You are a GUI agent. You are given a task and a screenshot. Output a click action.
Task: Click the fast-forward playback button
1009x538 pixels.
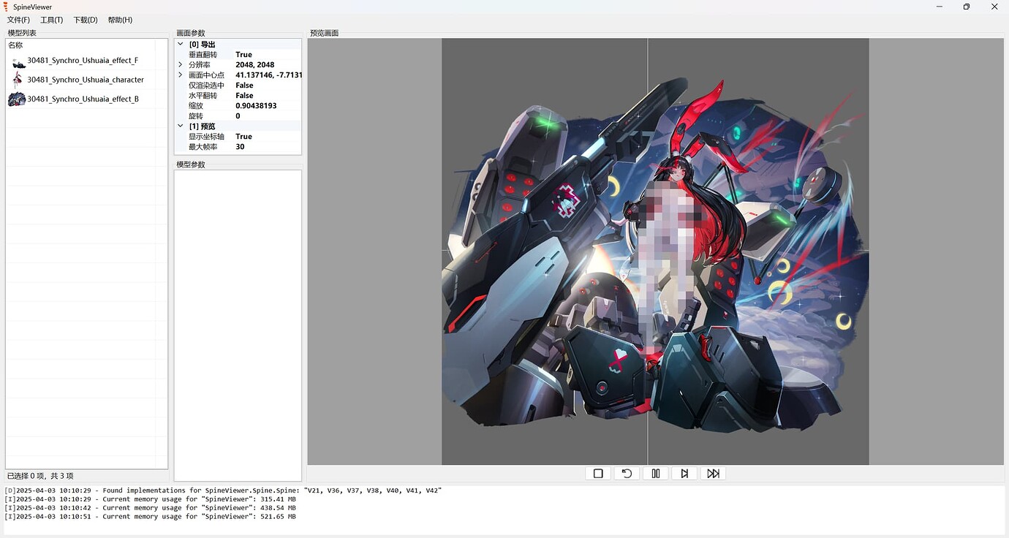click(714, 474)
